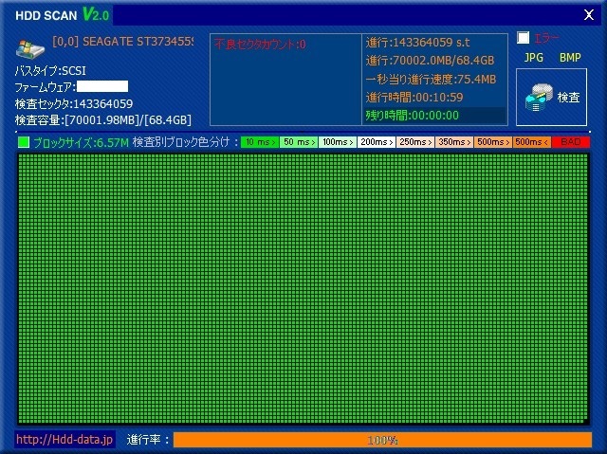Click the 一秒当り進行速度:75.4MB text
The image size is (607, 454).
(x=431, y=79)
